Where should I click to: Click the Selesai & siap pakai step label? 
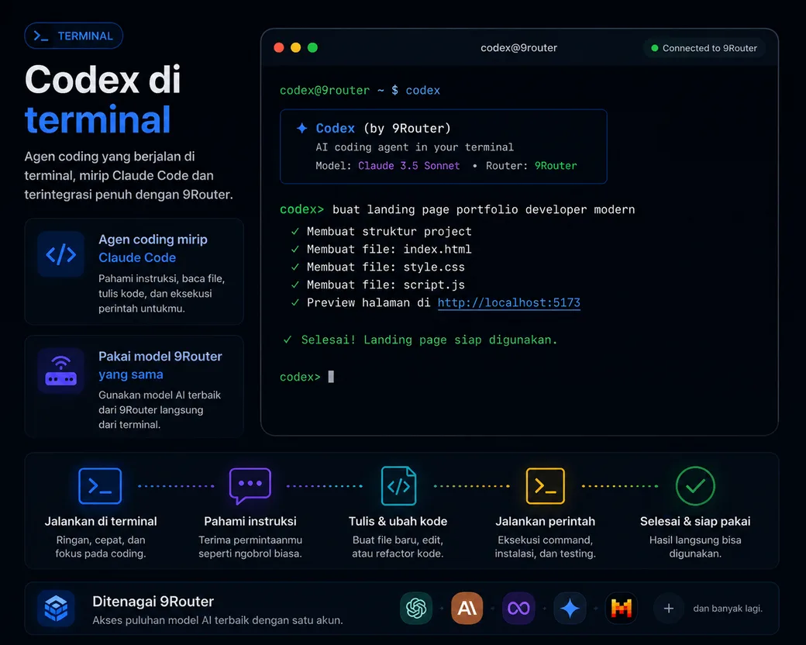coord(695,521)
